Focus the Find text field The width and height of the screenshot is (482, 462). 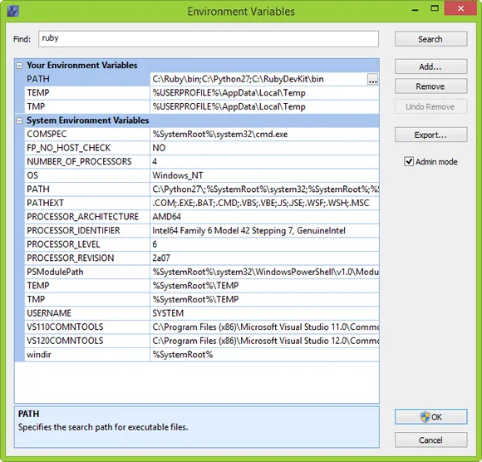(209, 39)
